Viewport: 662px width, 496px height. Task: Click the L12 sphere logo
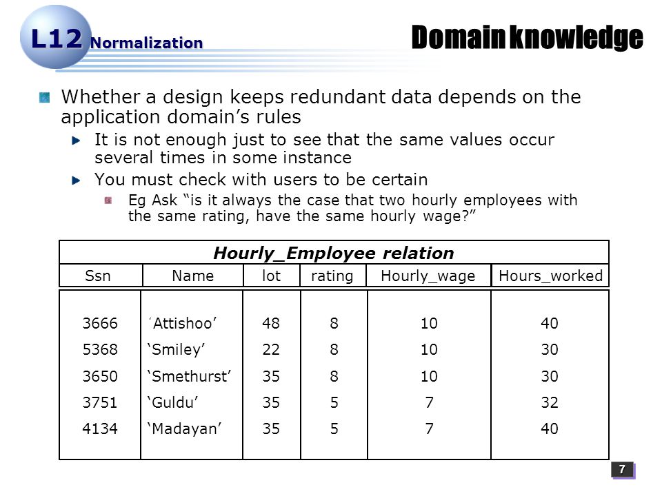[56, 37]
